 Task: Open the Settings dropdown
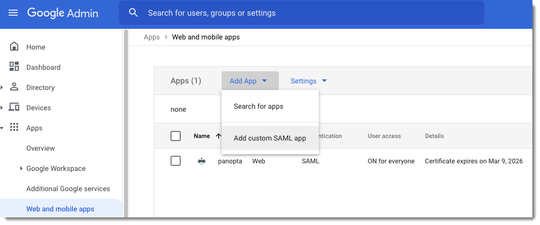coord(308,81)
